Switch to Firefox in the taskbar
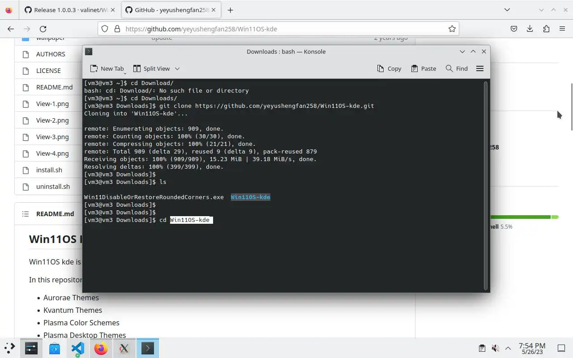The image size is (573, 358). coord(101,348)
